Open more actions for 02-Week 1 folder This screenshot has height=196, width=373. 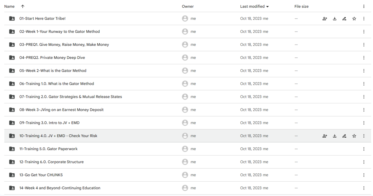coord(364,32)
